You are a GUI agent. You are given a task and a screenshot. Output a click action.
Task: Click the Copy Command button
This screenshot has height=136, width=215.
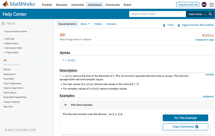tap(185, 126)
